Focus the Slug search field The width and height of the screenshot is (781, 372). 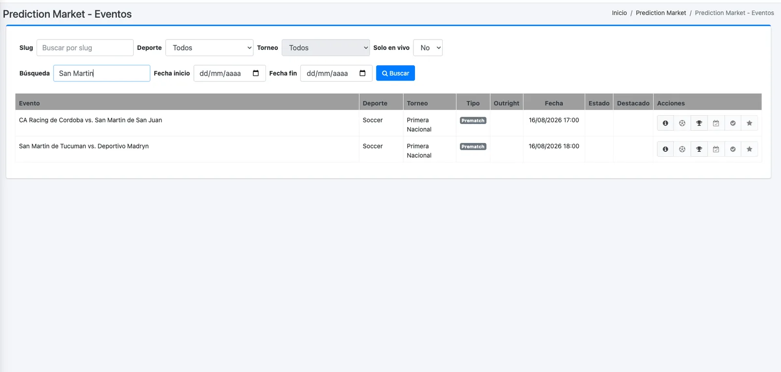coord(85,48)
